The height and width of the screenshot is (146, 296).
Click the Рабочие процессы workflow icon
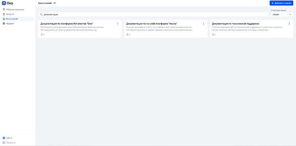(x=4, y=10)
